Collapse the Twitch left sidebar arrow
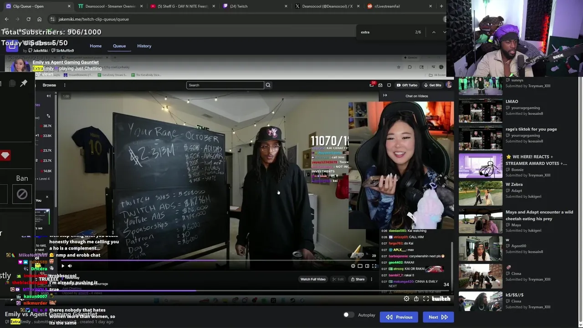Screen dimensions: 583x328 (49, 96)
